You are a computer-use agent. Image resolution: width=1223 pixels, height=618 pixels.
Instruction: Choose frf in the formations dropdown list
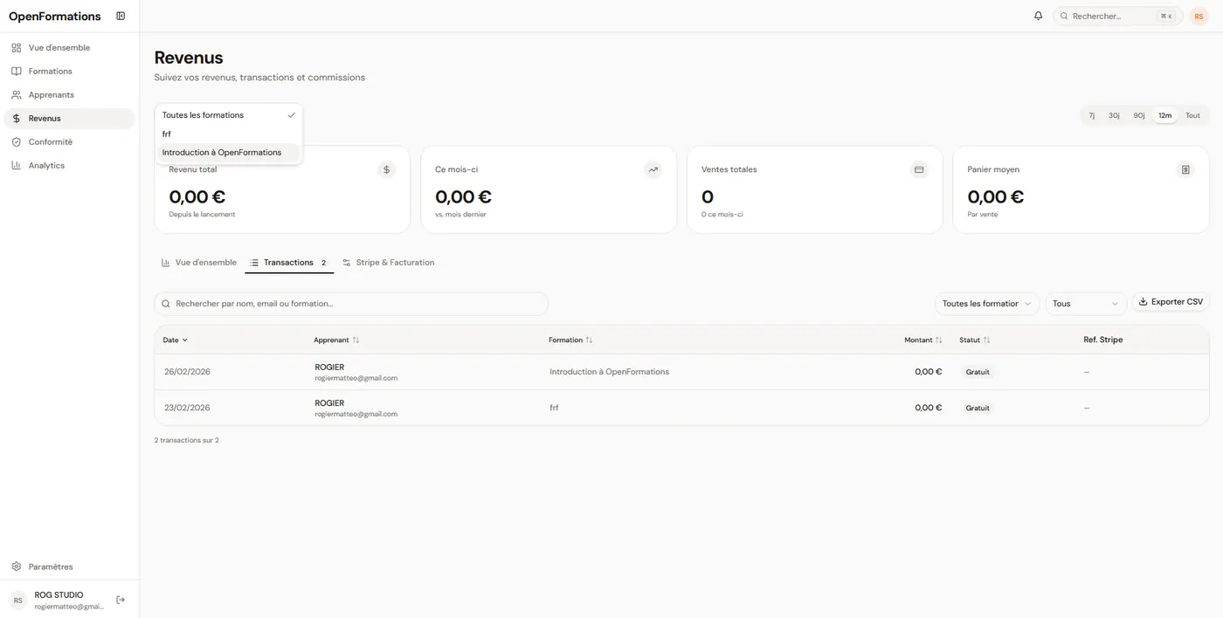(229, 134)
